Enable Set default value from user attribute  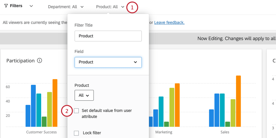[77, 111]
